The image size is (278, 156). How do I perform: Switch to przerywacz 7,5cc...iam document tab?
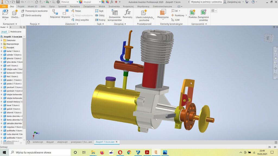(81, 142)
